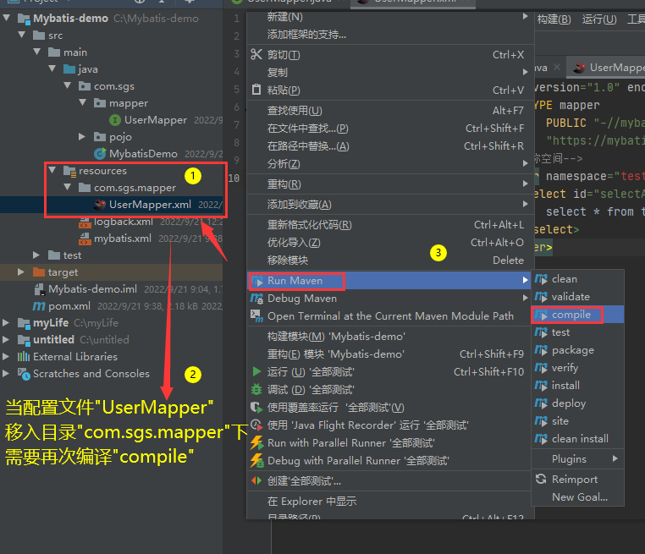This screenshot has height=554, width=645.
Task: Select the untitled project node
Action: pyautogui.click(x=53, y=340)
